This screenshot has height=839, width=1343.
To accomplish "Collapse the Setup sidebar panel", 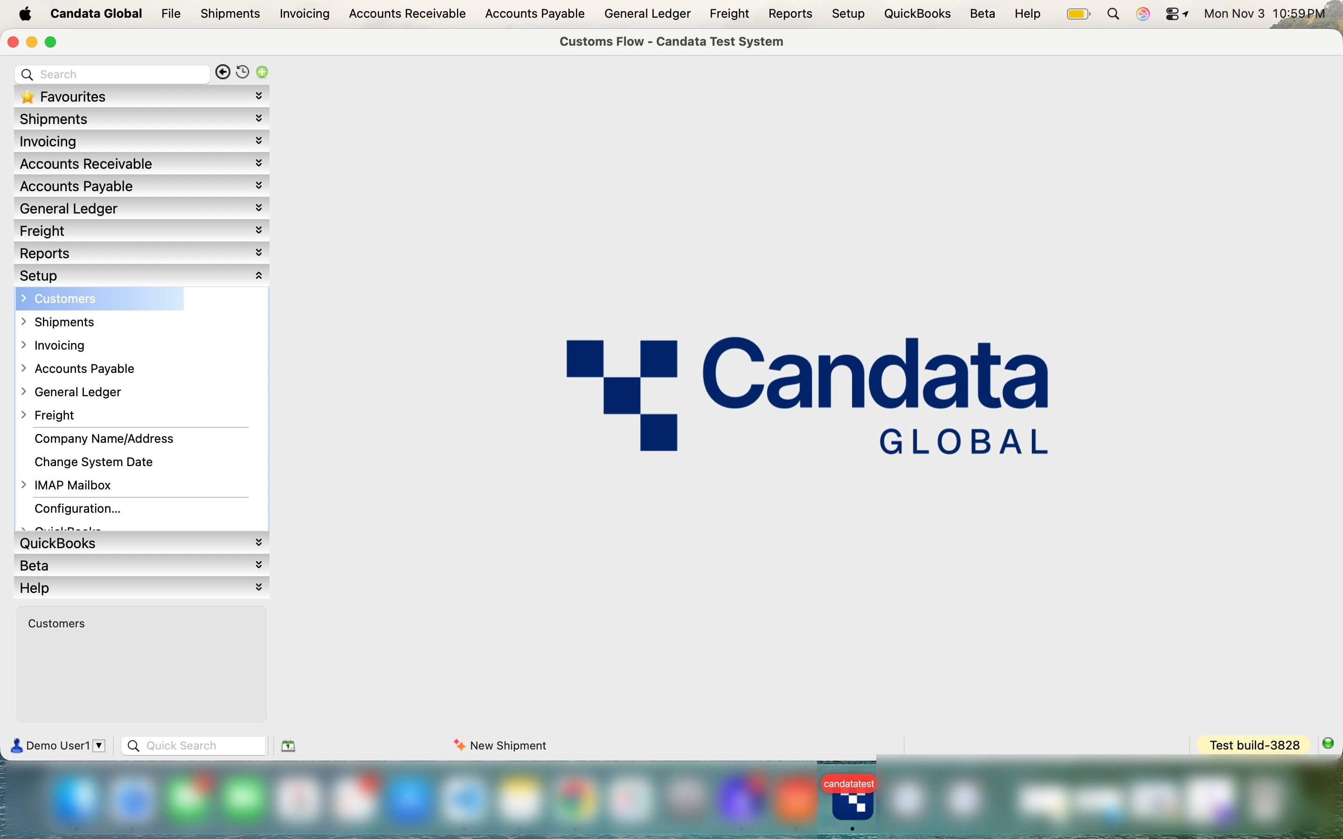I will tap(259, 275).
